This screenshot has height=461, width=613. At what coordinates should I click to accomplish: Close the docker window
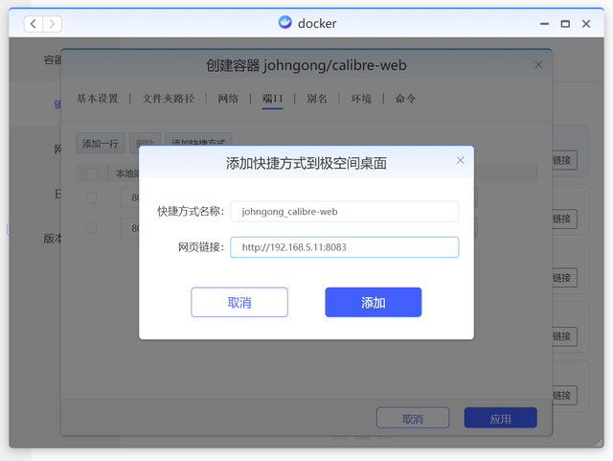click(x=586, y=24)
